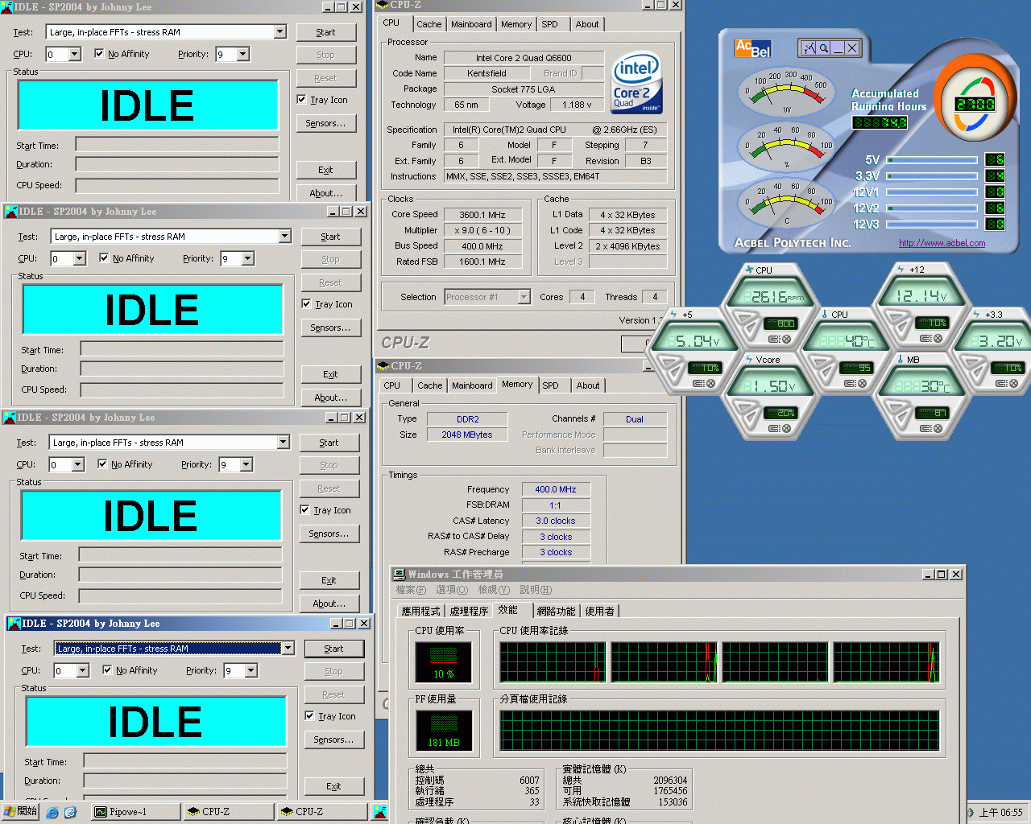The height and width of the screenshot is (824, 1031).
Task: Click round X icon in Vcore gadget
Action: [786, 429]
